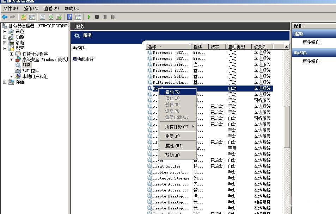
Task: Click the green Start Service toolbar icon
Action: 89,17
